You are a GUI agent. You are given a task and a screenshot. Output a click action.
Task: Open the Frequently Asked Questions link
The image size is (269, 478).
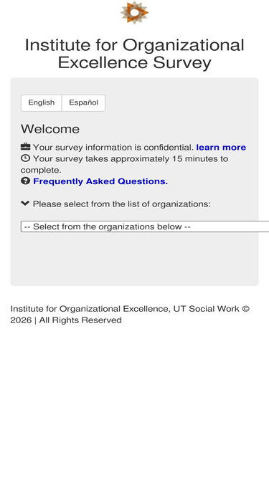pyautogui.click(x=100, y=181)
